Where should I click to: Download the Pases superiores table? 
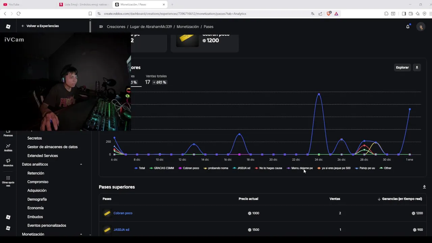pos(424,187)
